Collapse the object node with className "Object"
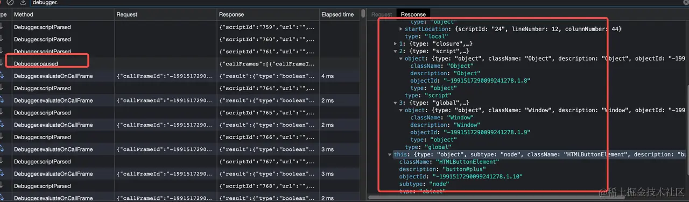689x202 pixels. 400,59
